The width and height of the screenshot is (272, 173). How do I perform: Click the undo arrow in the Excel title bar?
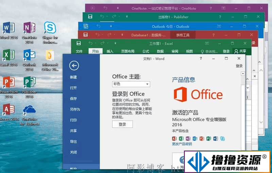90,43
